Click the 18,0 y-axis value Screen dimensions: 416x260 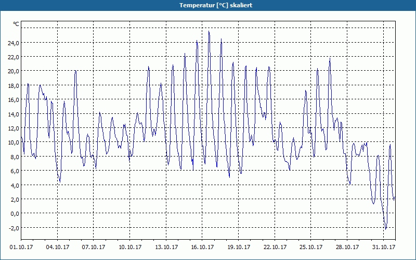click(14, 86)
